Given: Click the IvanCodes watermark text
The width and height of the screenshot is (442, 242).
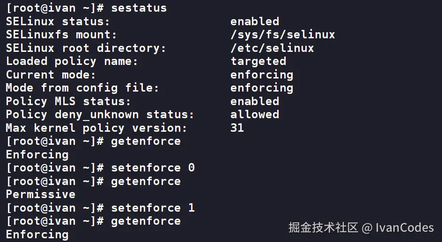Looking at the screenshot, I should [405, 228].
